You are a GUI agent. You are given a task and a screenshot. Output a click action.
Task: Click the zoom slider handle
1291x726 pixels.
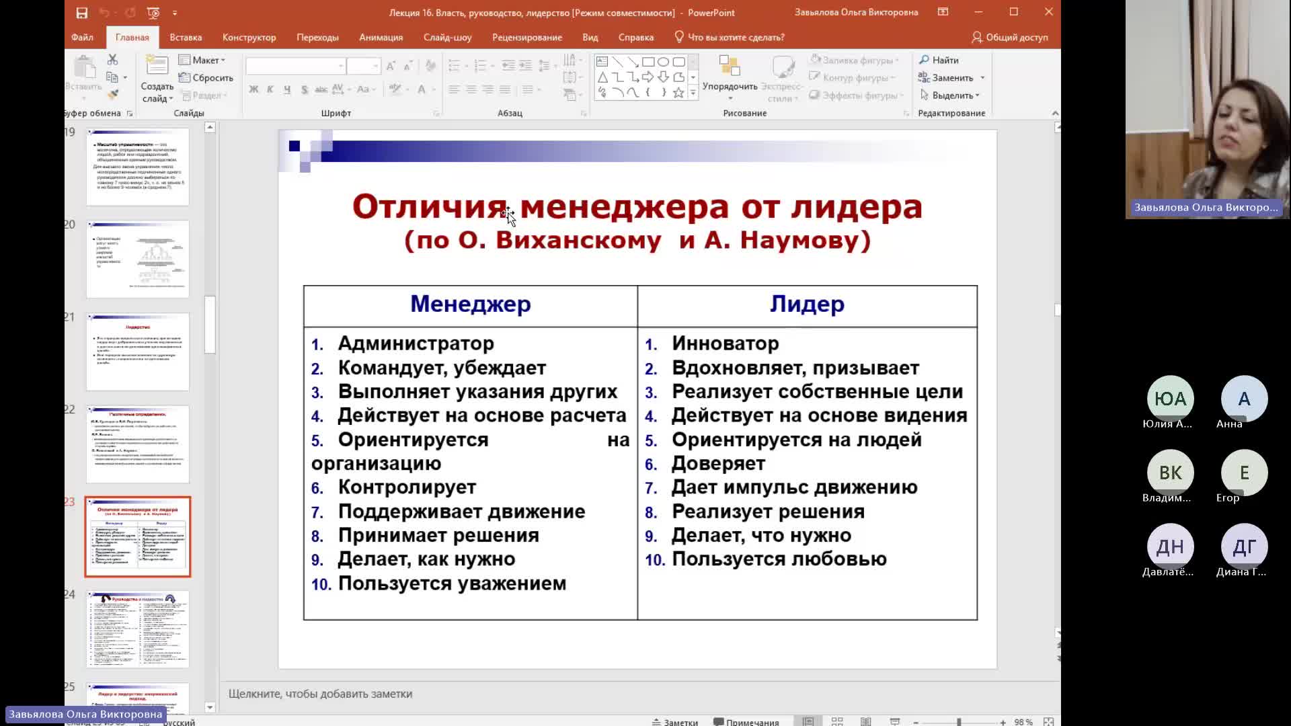coord(959,722)
